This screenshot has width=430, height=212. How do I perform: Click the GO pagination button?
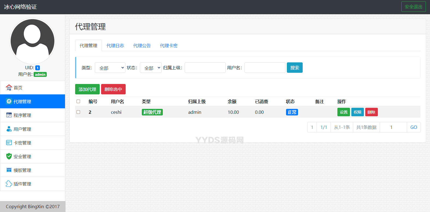(x=414, y=127)
